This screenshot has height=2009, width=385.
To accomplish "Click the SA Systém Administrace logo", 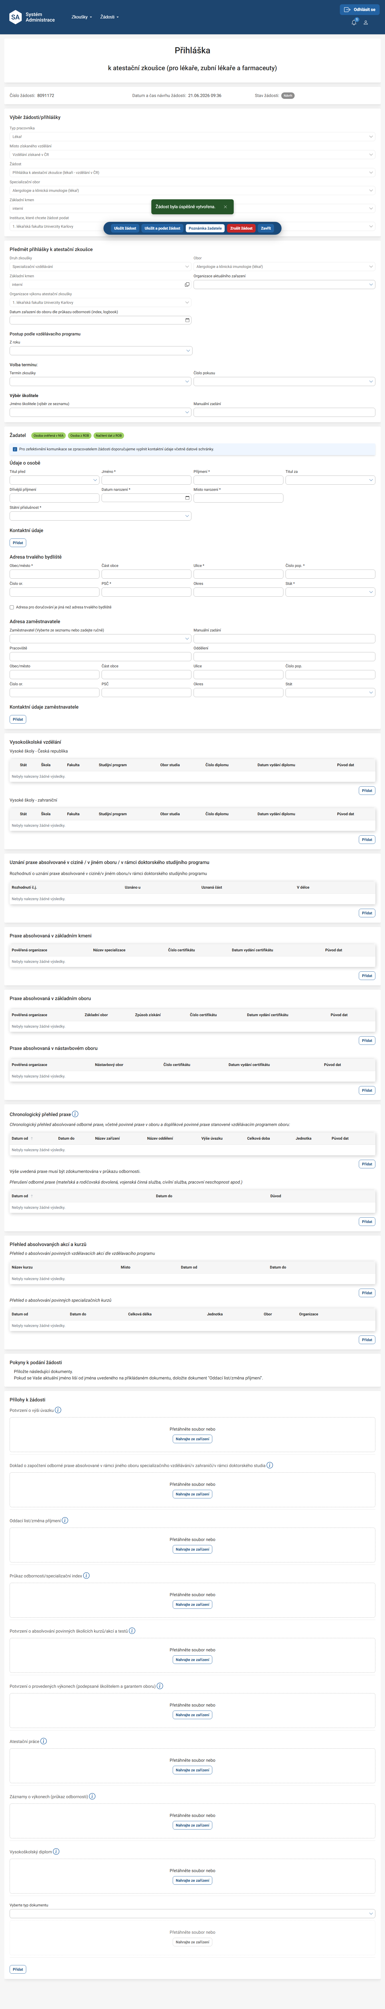I will click(32, 17).
